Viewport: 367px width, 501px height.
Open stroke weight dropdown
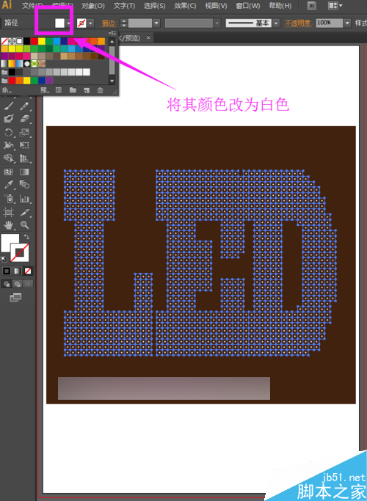pyautogui.click(x=156, y=23)
